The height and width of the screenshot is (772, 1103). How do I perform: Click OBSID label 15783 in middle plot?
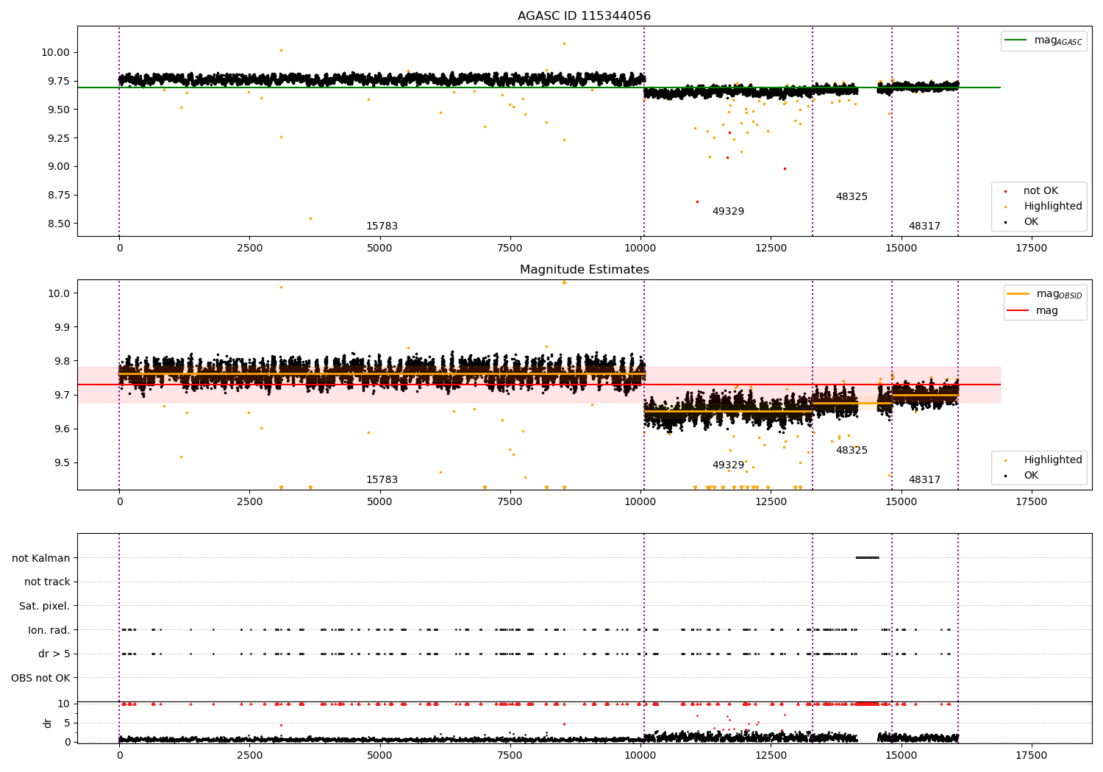pyautogui.click(x=382, y=480)
